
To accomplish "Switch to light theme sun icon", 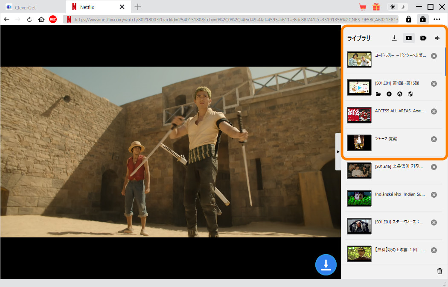I will pyautogui.click(x=393, y=7).
